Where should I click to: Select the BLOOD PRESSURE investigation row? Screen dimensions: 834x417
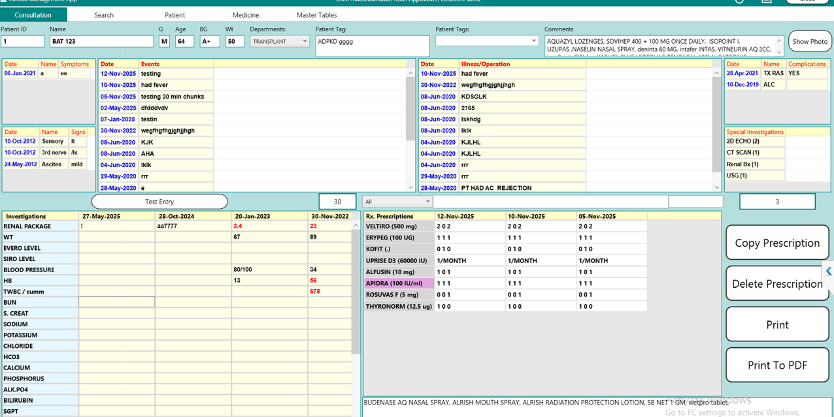click(40, 270)
